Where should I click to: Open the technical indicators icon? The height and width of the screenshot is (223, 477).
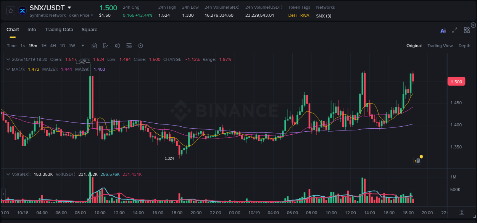pos(106,46)
